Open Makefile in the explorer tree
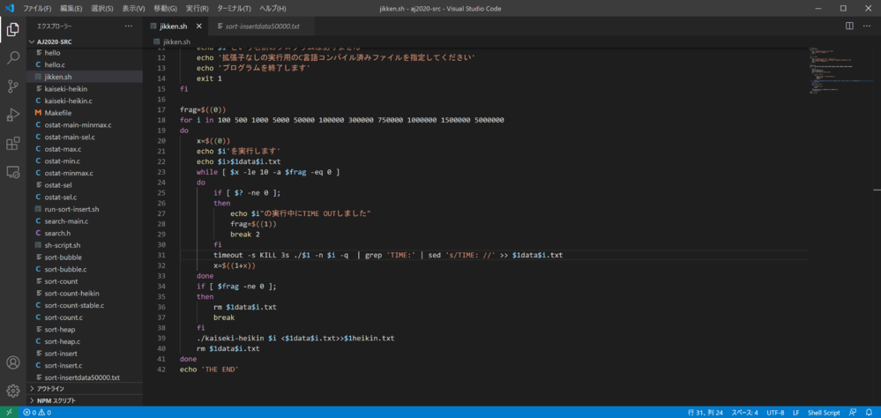881x418 pixels. point(57,113)
